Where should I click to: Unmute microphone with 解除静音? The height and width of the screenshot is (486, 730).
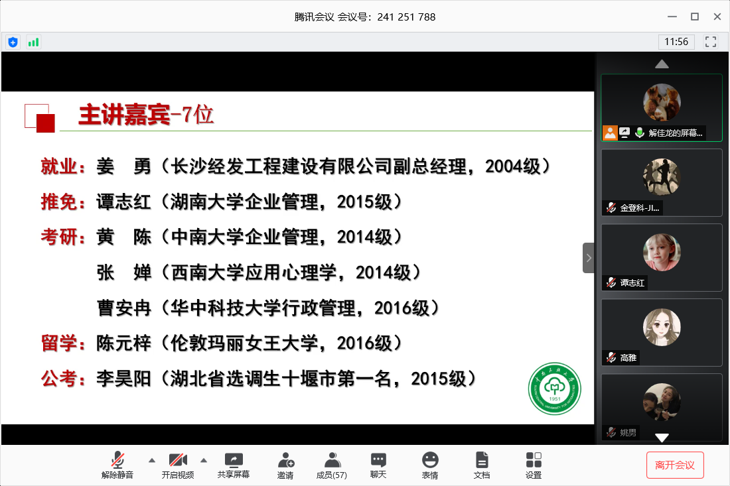(x=117, y=465)
